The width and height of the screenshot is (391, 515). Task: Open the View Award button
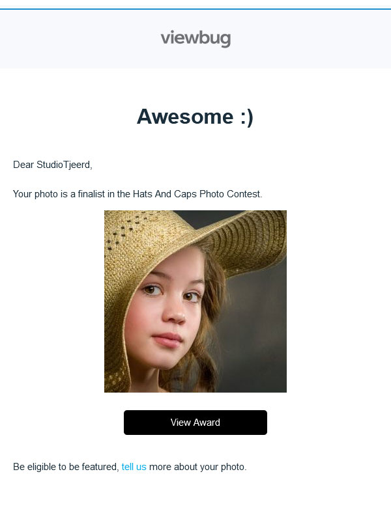click(x=195, y=423)
